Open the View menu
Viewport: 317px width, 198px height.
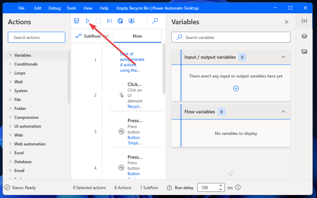tap(88, 8)
